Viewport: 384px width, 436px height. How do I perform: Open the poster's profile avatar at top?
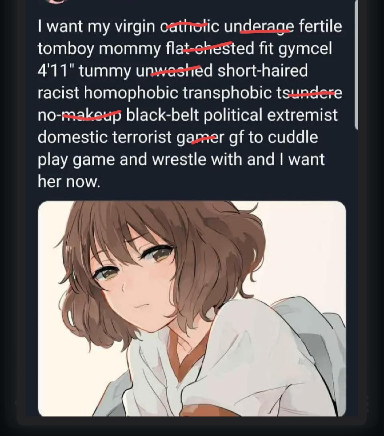click(57, 1)
